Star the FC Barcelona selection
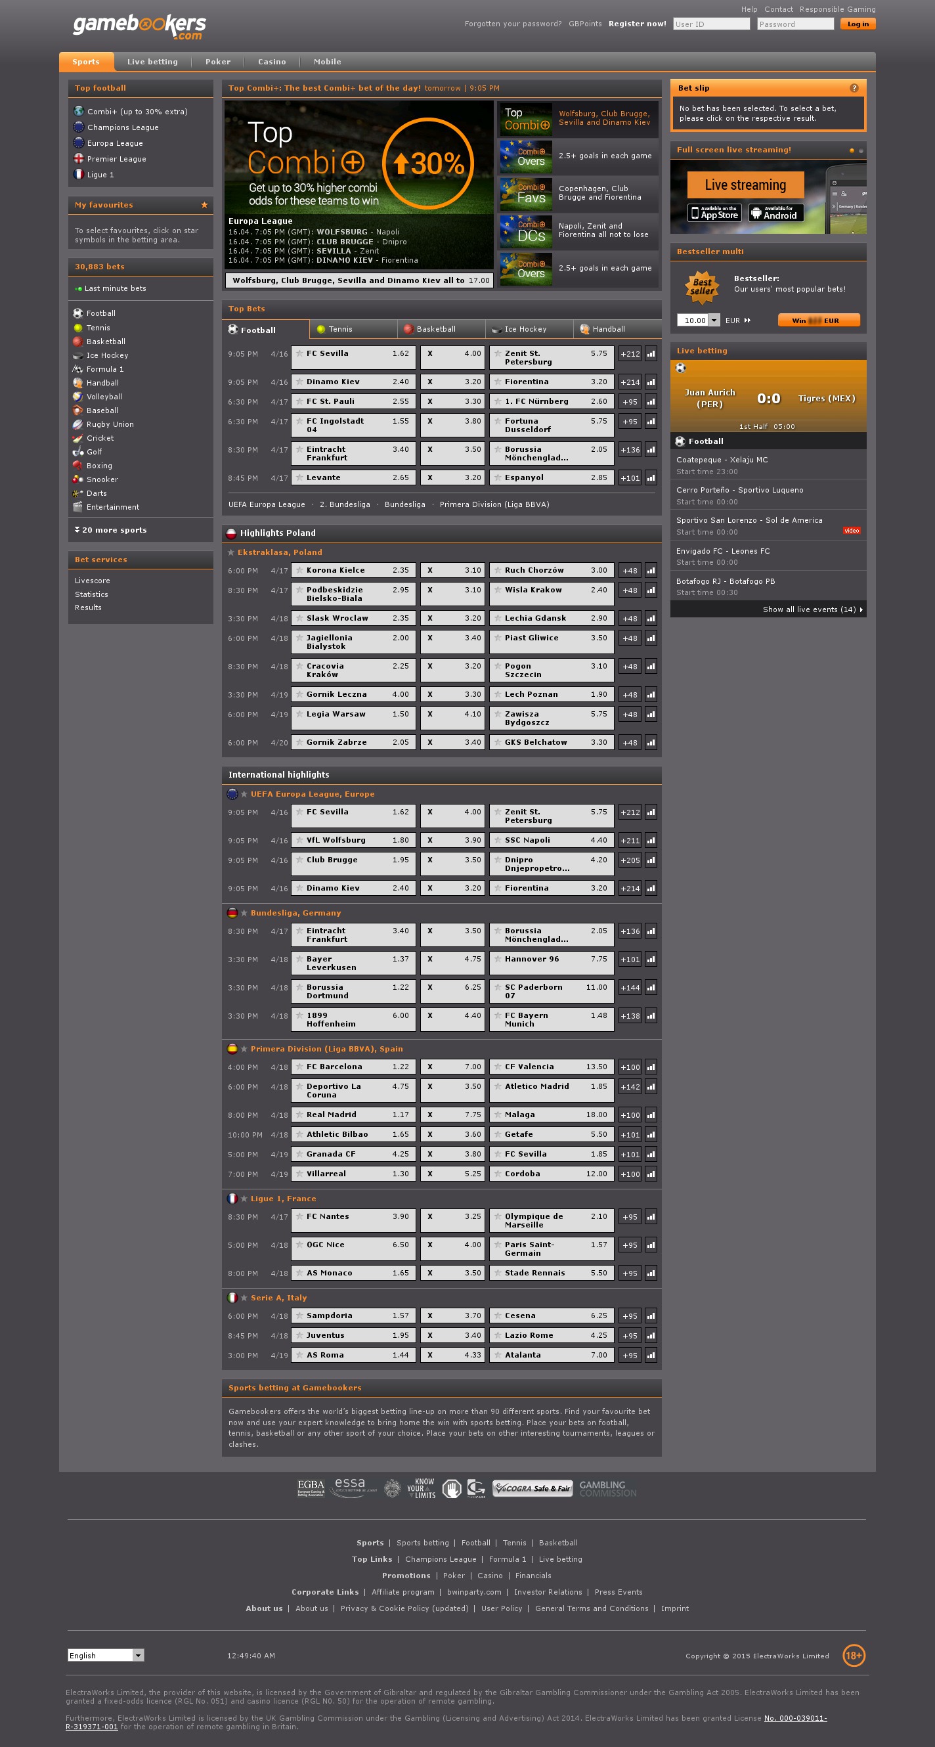 point(299,1067)
